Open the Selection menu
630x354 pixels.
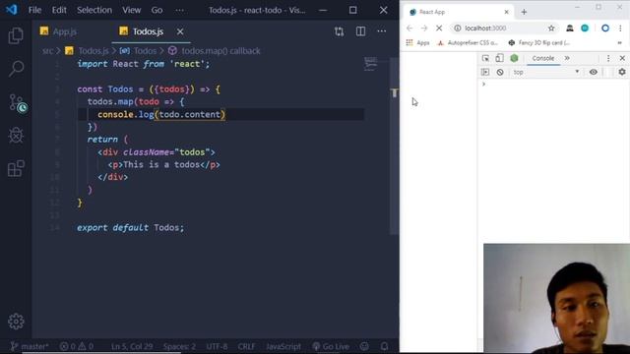coord(94,10)
